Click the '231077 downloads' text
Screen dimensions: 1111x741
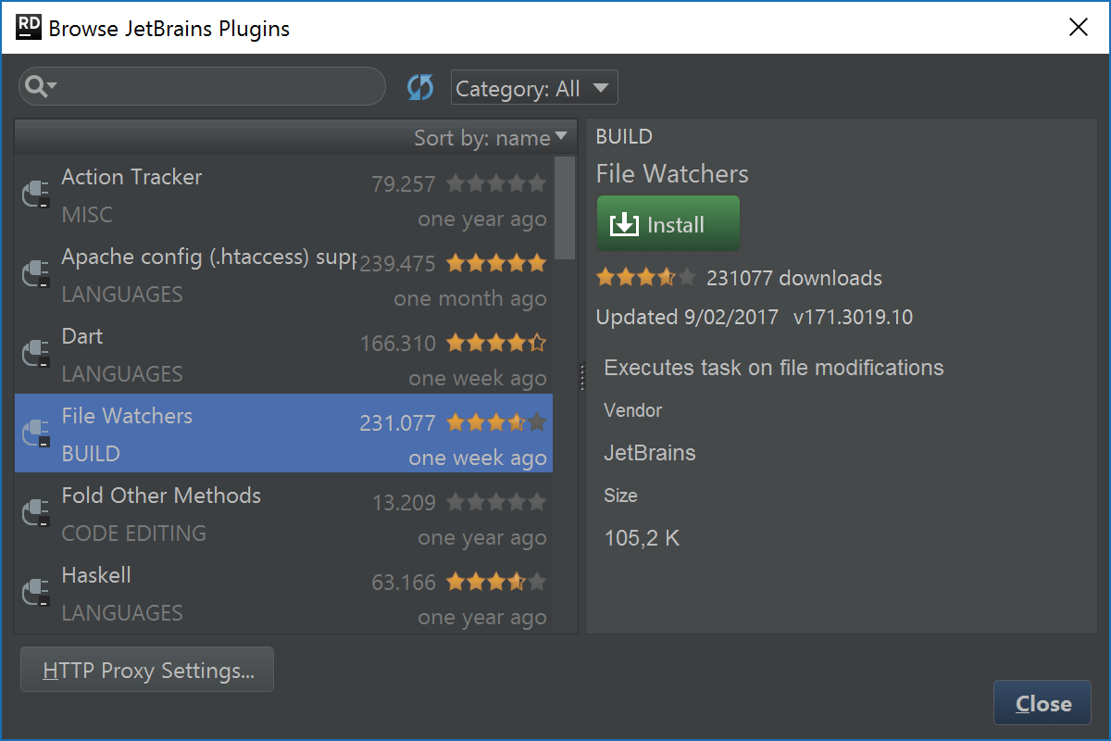(794, 278)
